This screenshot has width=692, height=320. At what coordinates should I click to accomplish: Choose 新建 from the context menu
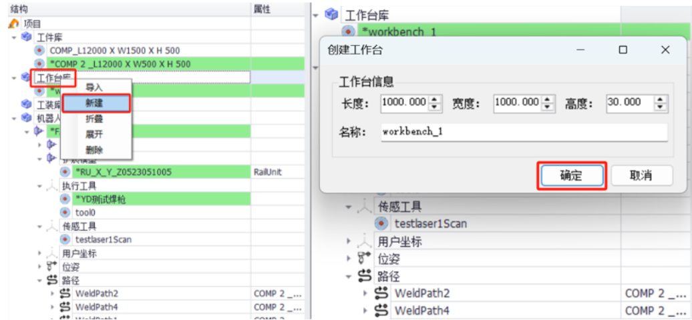pyautogui.click(x=95, y=103)
